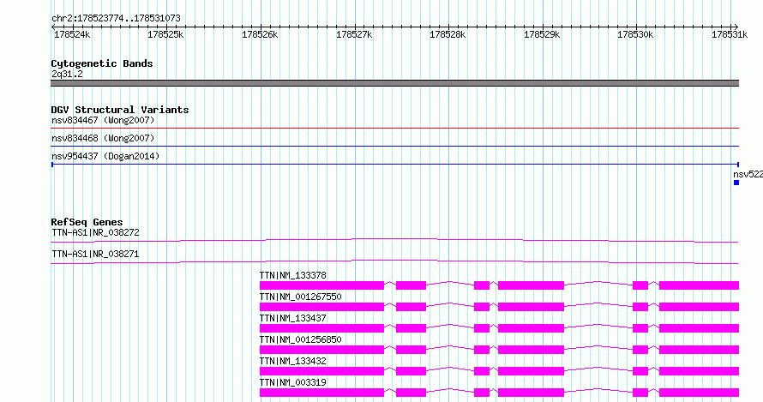
Task: Click the 178530k ruler tick label
Action: click(635, 34)
